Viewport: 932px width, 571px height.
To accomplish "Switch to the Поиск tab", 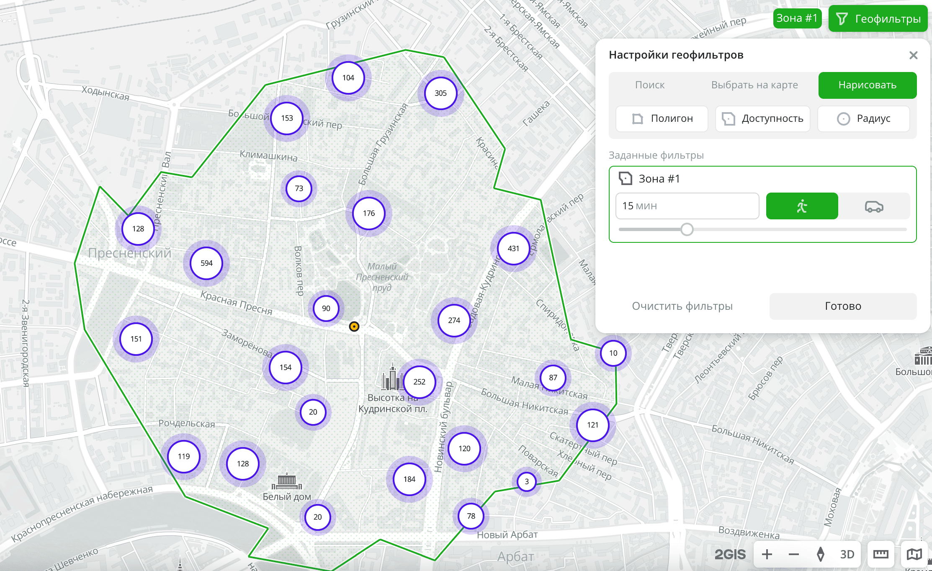I will click(x=650, y=85).
